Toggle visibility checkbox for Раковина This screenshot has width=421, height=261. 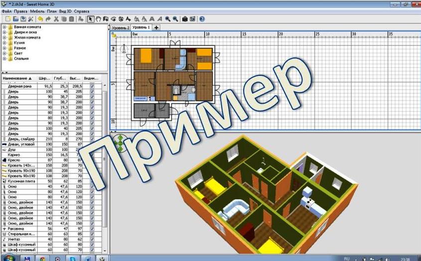[92, 229]
